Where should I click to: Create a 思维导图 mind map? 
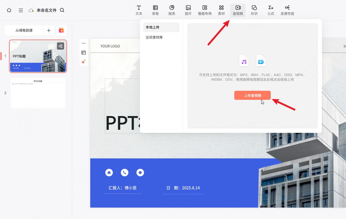pos(287,10)
